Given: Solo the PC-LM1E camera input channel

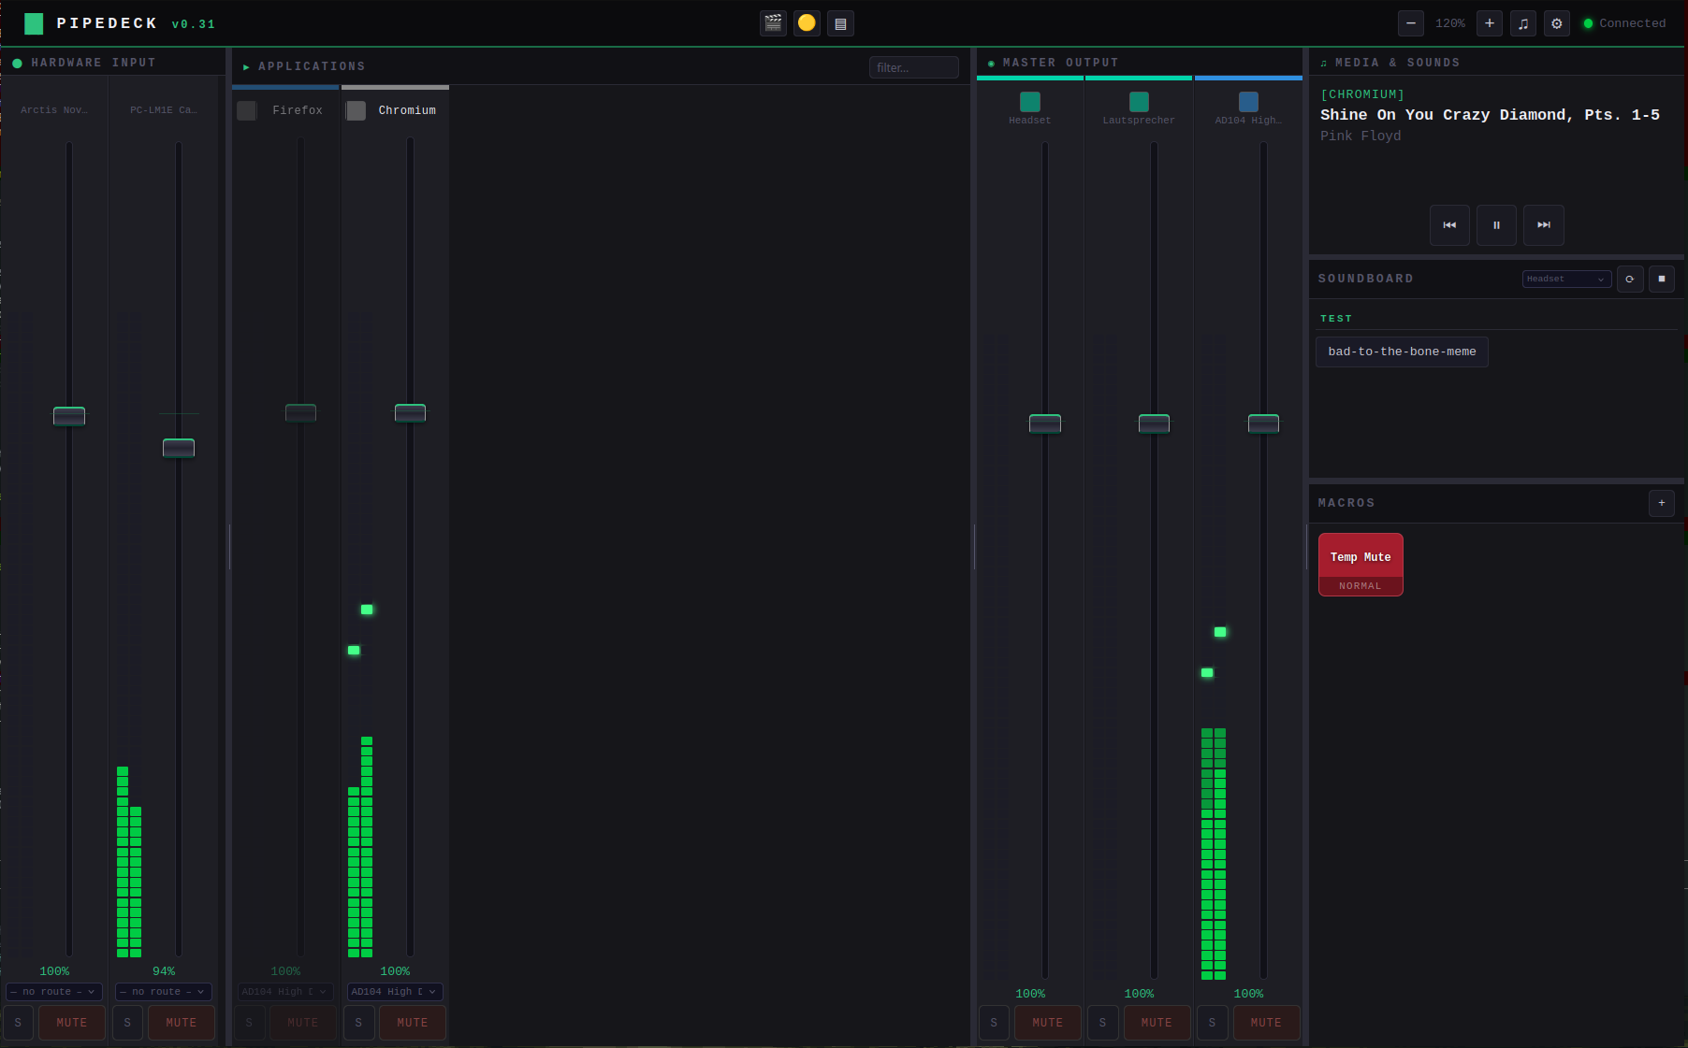Looking at the screenshot, I should point(127,1023).
